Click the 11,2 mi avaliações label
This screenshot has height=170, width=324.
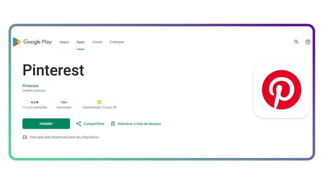click(x=35, y=108)
